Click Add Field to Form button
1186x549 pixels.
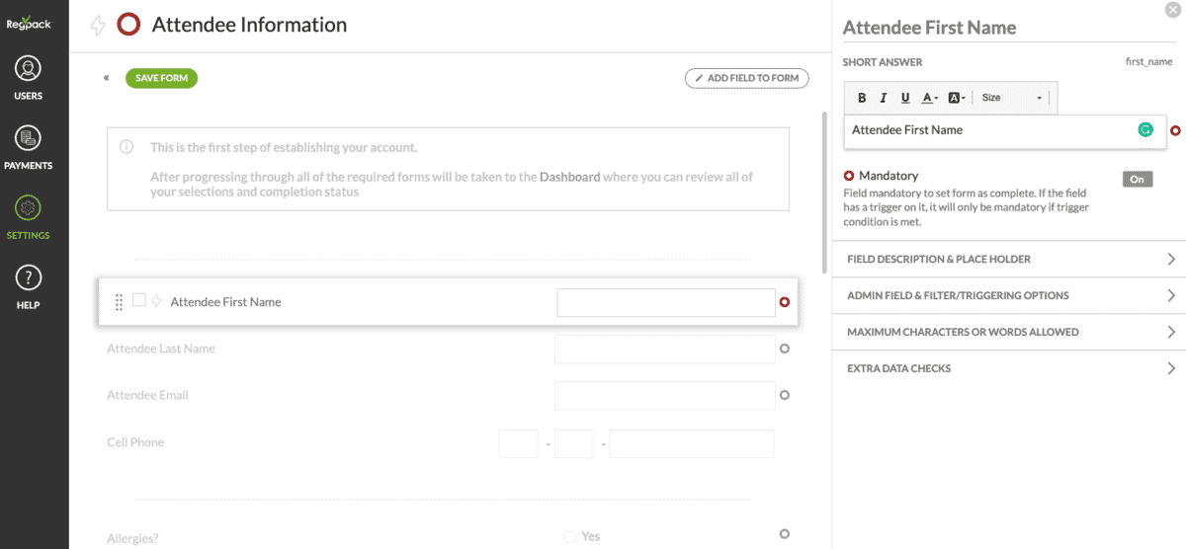tap(746, 78)
